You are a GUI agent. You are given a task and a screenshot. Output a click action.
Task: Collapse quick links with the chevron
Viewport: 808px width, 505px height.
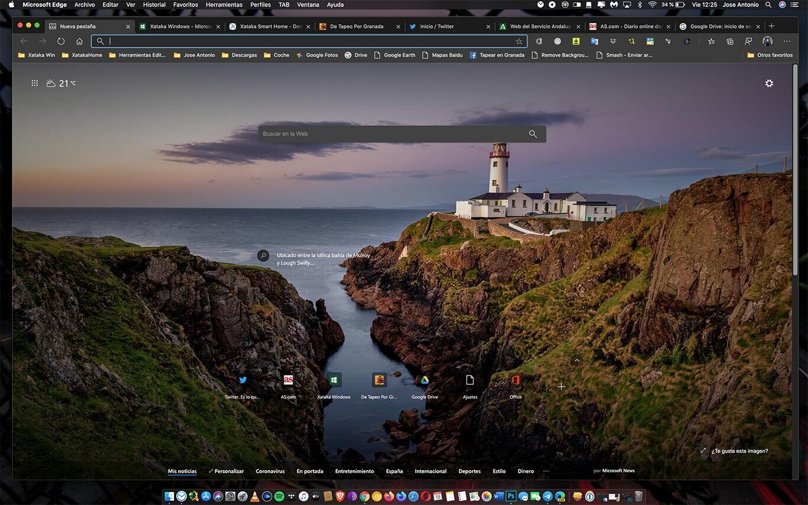point(577,360)
